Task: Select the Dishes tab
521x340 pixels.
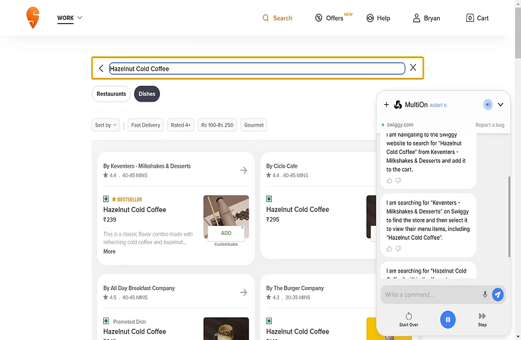Action: [147, 94]
